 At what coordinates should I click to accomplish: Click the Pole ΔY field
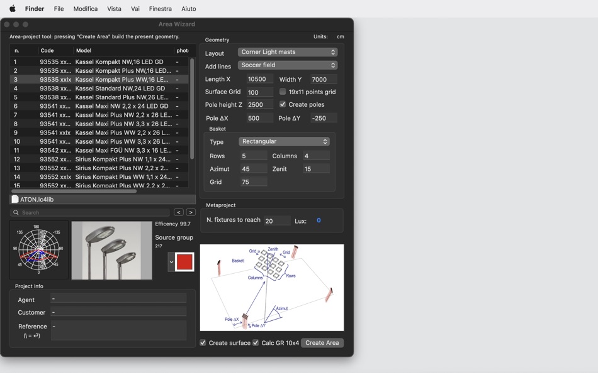(324, 118)
